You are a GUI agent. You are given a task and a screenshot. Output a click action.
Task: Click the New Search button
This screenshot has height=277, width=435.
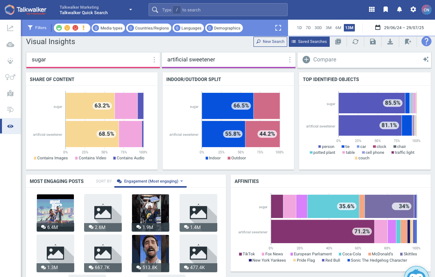[x=270, y=42]
